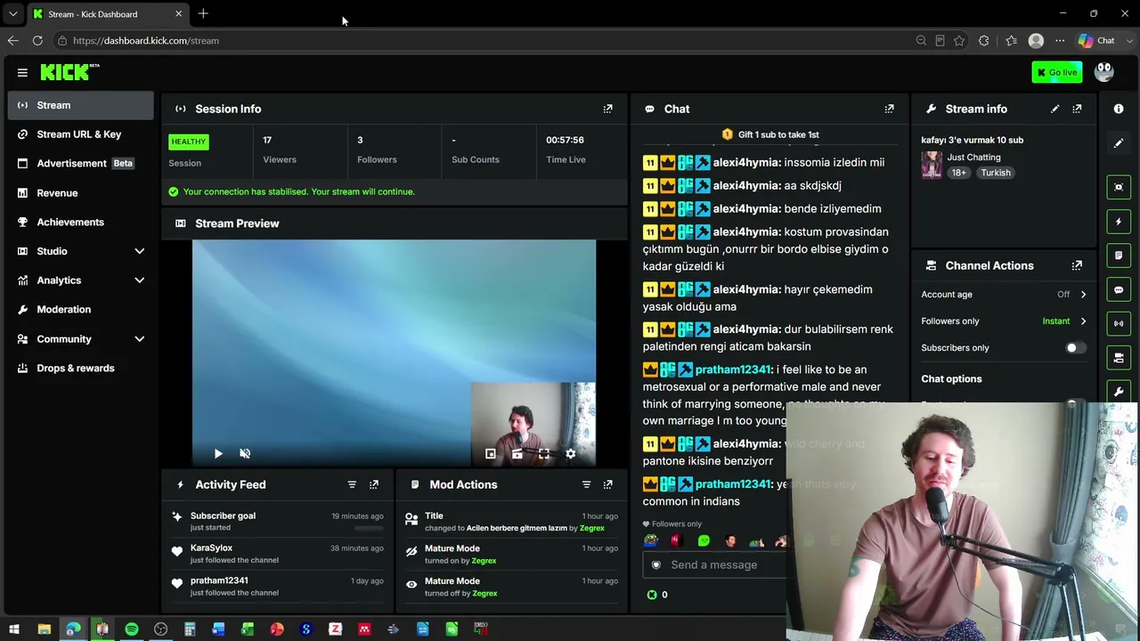The height and width of the screenshot is (641, 1140).
Task: Unmute the stream preview audio
Action: [245, 453]
